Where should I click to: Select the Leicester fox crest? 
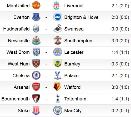[58, 52]
